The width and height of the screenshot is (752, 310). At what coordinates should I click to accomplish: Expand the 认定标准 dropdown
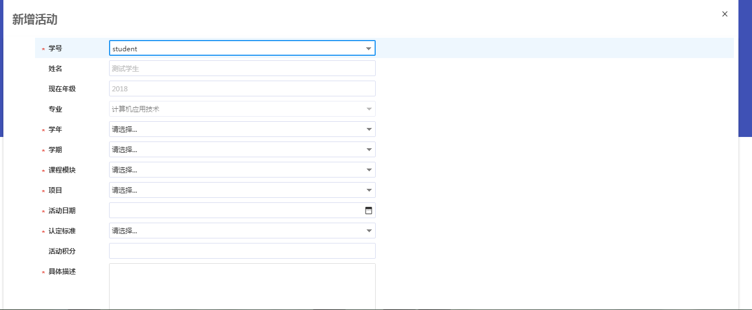point(242,231)
